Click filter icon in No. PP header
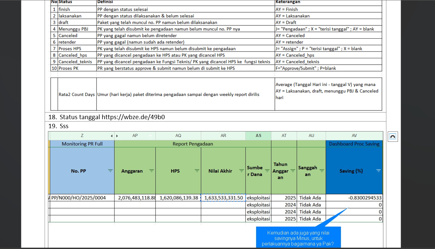 [110, 171]
